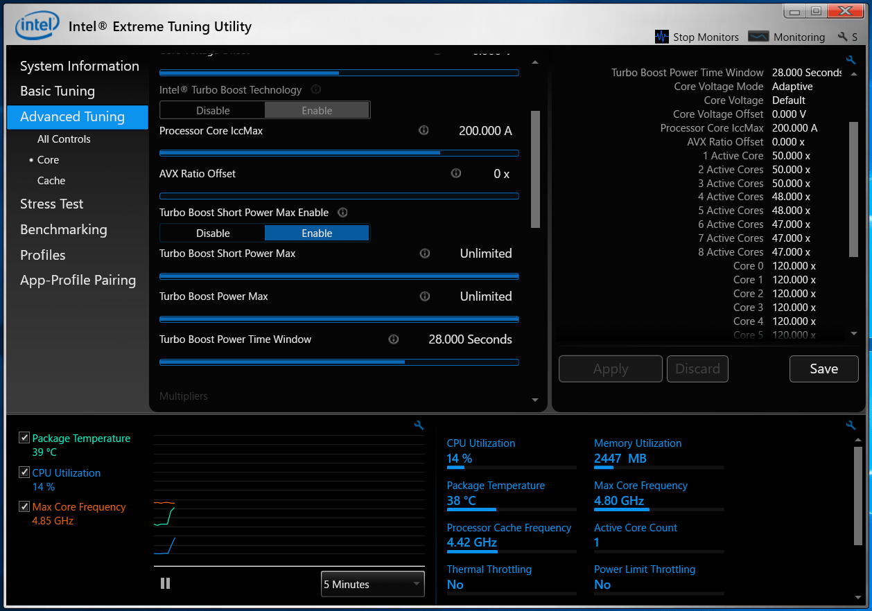Click monitor stats panel scrollbar
This screenshot has width=872, height=611.
pos(858,495)
